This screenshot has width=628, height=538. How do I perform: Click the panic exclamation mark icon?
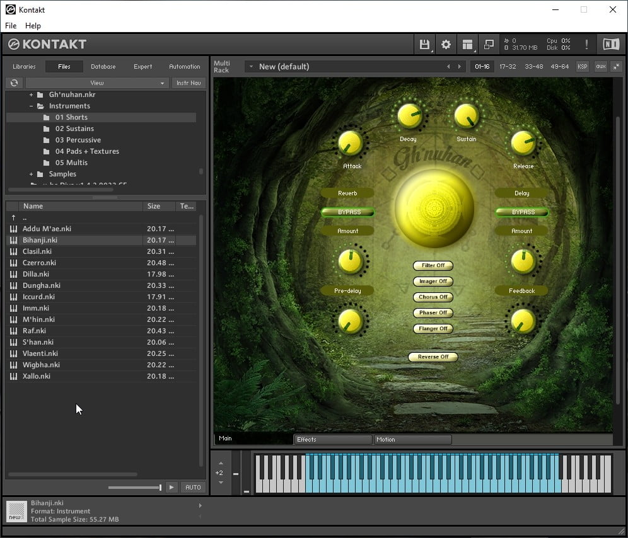pyautogui.click(x=587, y=45)
